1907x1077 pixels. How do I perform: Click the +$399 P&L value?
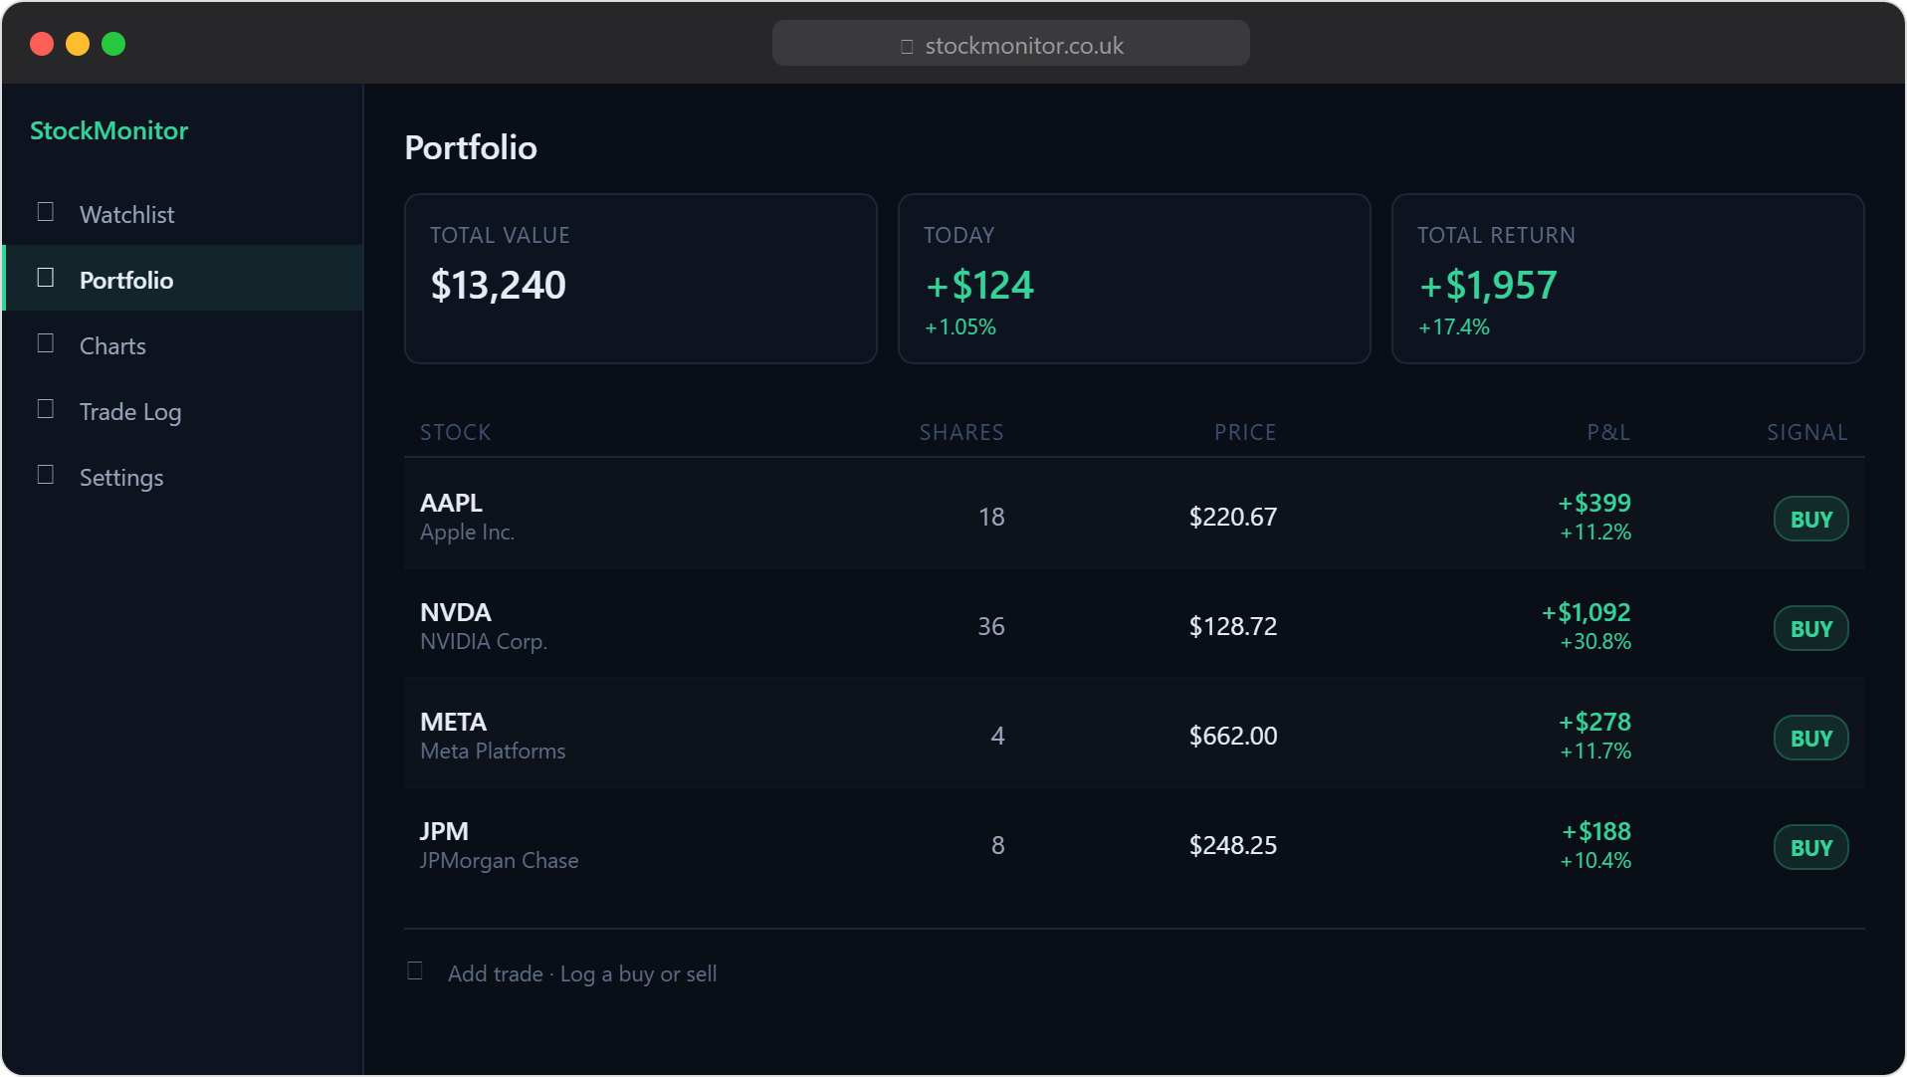click(1594, 503)
